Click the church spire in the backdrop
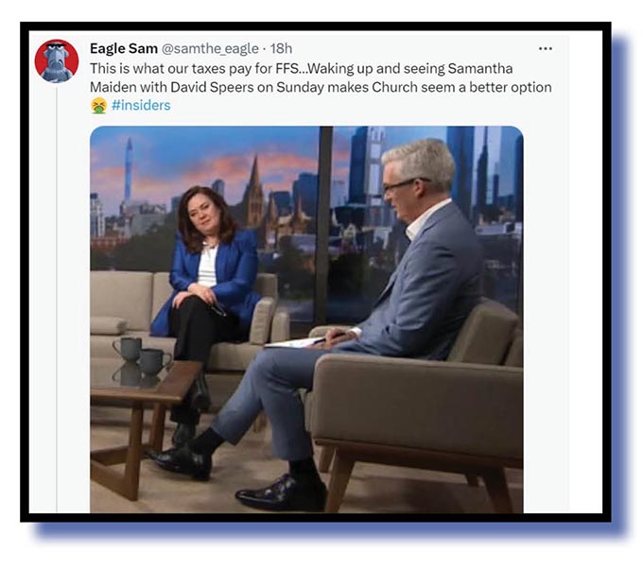This screenshot has width=643, height=567. 254,193
